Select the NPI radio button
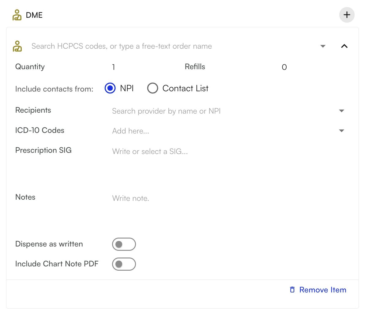This screenshot has height=316, width=365. tap(110, 88)
